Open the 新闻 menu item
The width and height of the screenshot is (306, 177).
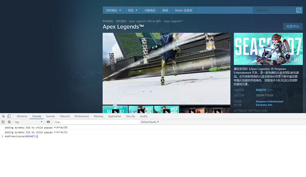pyautogui.click(x=165, y=10)
